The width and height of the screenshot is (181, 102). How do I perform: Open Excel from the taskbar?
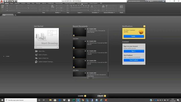pyautogui.click(x=74, y=100)
